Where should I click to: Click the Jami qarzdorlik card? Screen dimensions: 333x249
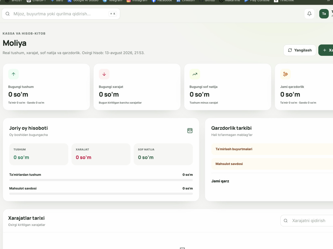pyautogui.click(x=304, y=87)
